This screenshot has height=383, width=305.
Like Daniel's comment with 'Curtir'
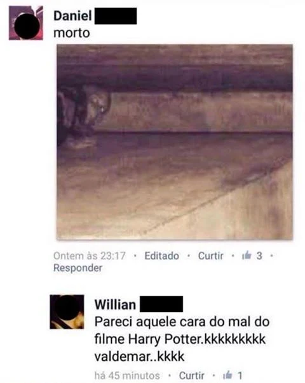(x=211, y=256)
